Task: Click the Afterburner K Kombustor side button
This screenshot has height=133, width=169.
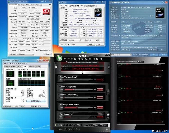Action: pyautogui.click(x=56, y=67)
